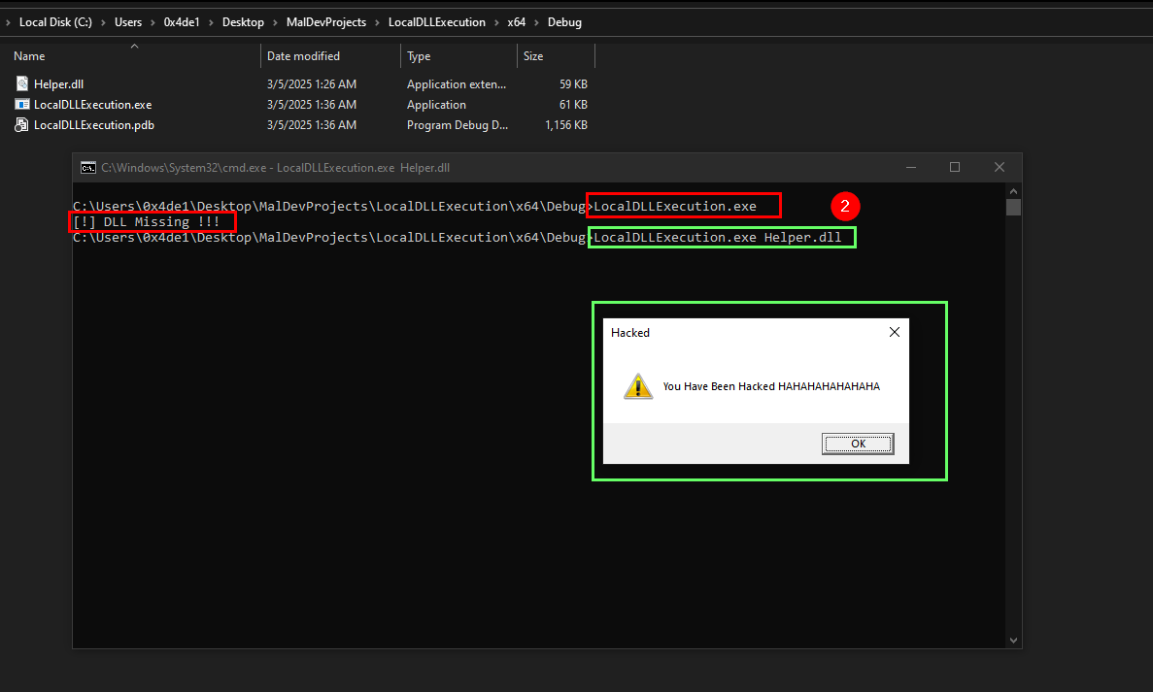
Task: Navigate to Users folder breadcrumb
Action: tap(128, 22)
